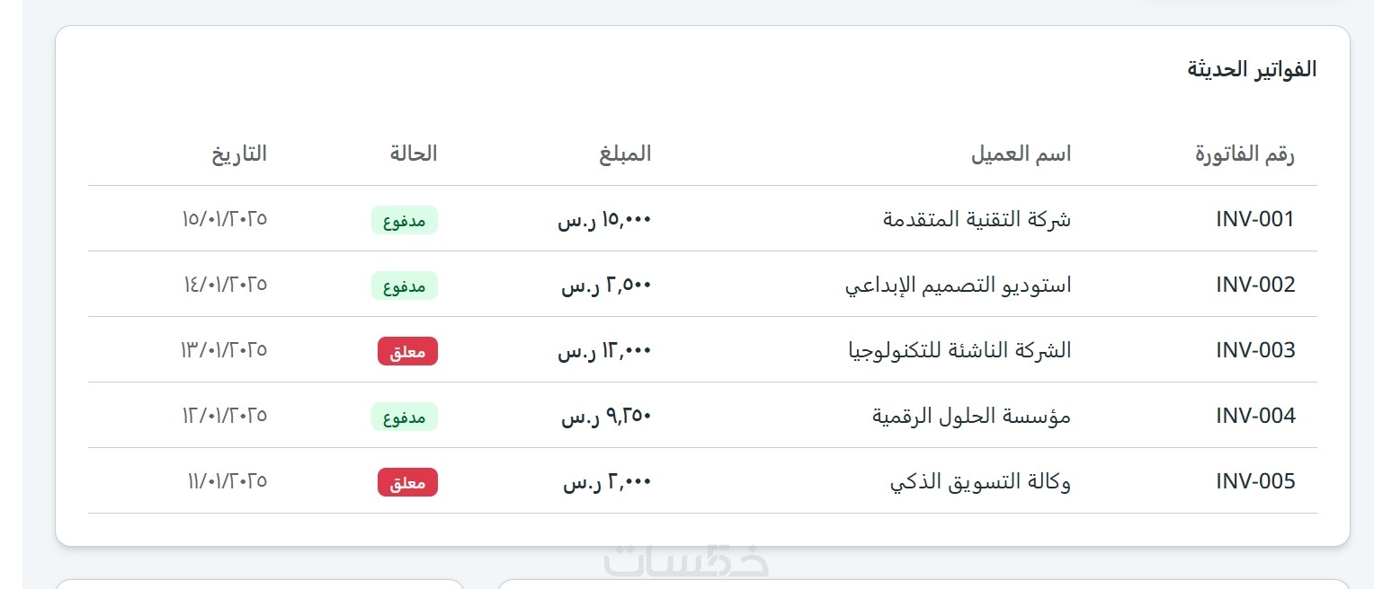1374x589 pixels.
Task: Click the الفواتير الحديثة section title
Action: click(x=1252, y=69)
